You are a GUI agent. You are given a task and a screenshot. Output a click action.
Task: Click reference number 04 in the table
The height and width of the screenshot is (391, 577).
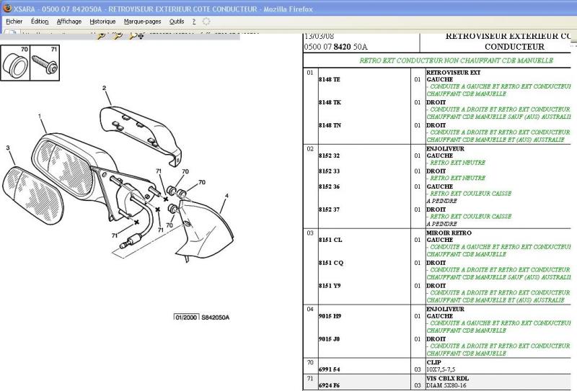pos(310,309)
